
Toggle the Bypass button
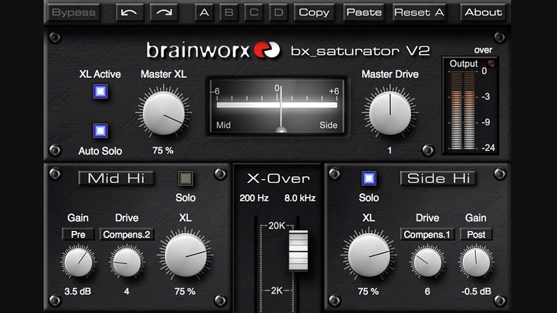tap(73, 12)
